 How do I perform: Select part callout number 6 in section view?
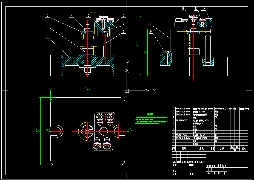pos(123,16)
